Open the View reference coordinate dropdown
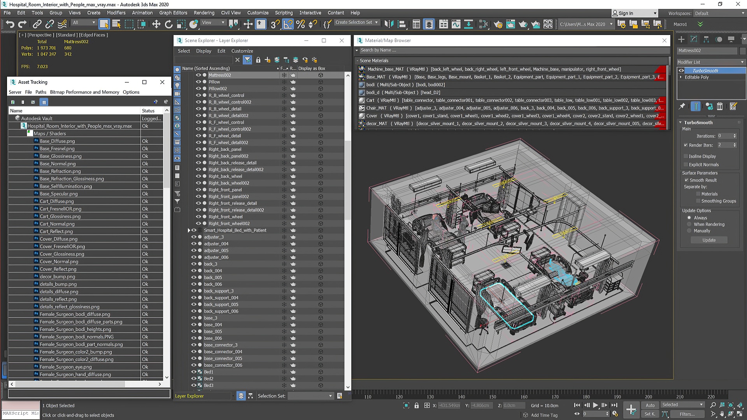The height and width of the screenshot is (420, 747). click(x=213, y=23)
